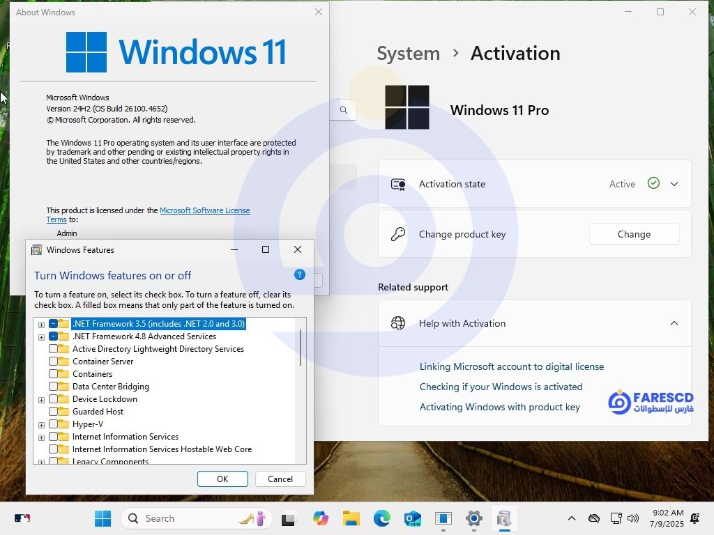Open Activating Windows with product key link
The image size is (714, 535).
tap(499, 407)
